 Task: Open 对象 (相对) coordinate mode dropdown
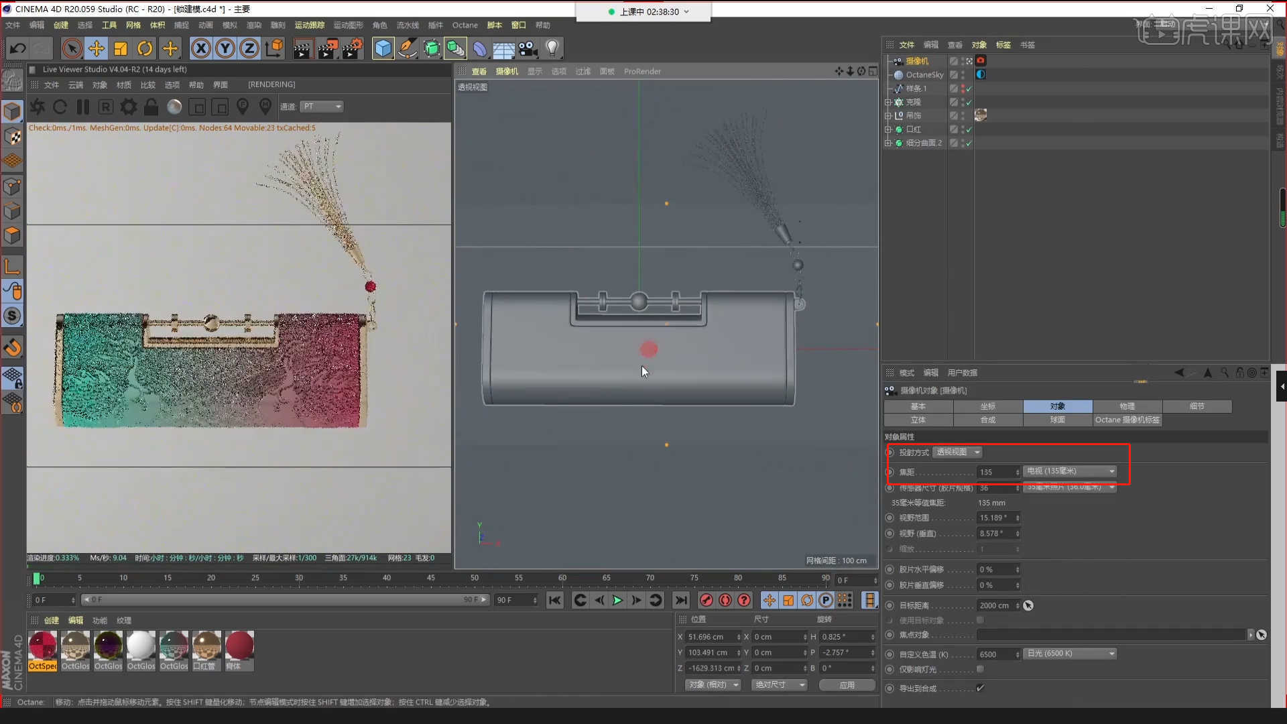tap(713, 685)
